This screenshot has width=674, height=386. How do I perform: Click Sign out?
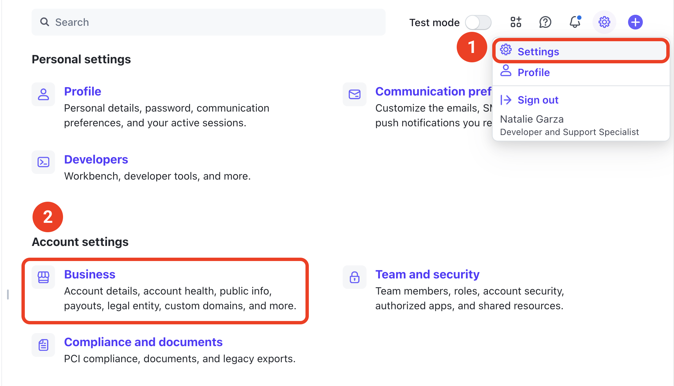click(x=538, y=100)
